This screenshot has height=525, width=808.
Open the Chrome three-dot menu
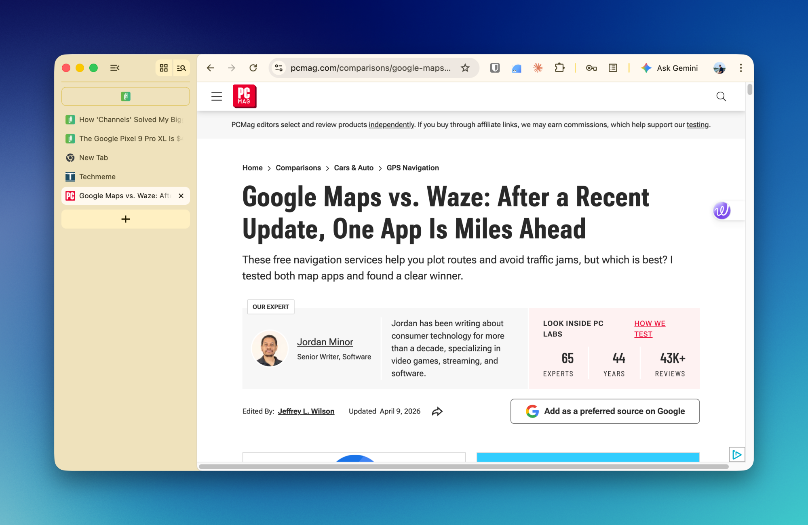point(741,68)
